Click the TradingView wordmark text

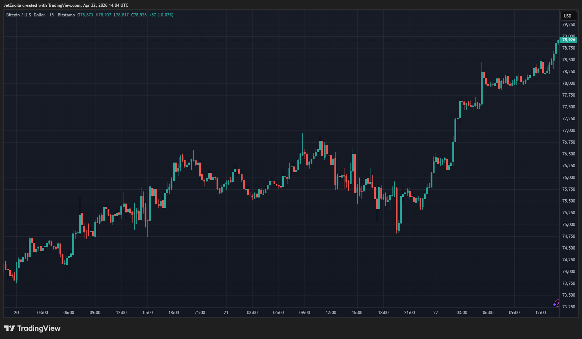coord(39,328)
